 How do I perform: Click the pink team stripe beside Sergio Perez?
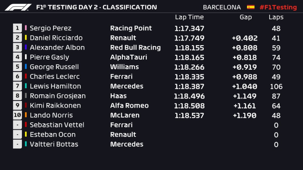[x=26, y=28]
